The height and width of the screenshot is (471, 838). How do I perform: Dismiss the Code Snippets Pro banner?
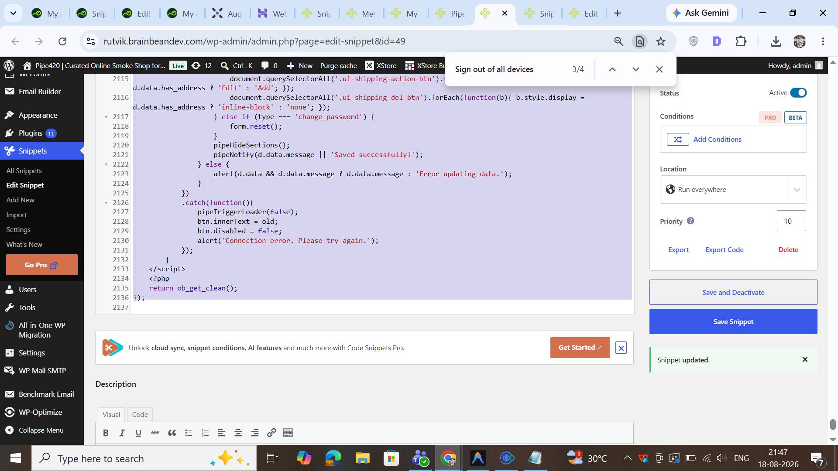[621, 348]
